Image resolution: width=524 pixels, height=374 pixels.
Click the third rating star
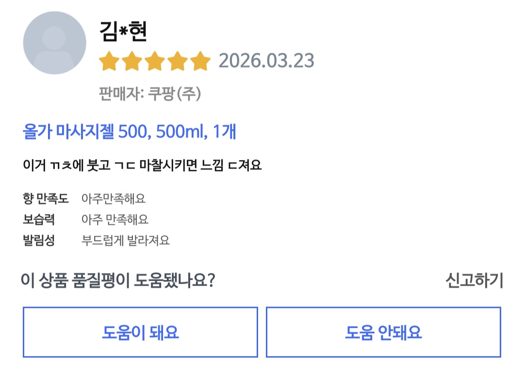[154, 62]
